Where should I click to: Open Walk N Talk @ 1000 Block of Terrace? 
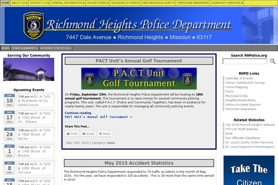(35, 168)
